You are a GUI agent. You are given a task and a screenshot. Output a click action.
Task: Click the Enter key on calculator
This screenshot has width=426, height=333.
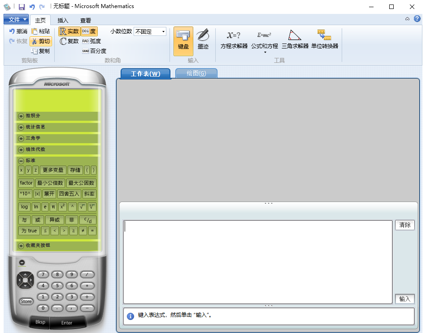[x=67, y=323]
